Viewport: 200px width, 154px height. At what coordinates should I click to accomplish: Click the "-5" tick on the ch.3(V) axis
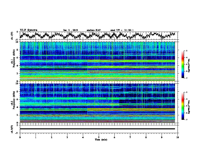click(17, 133)
